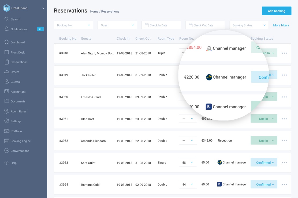Click the Add booking button
Image resolution: width=298 pixels, height=198 pixels.
(277, 11)
